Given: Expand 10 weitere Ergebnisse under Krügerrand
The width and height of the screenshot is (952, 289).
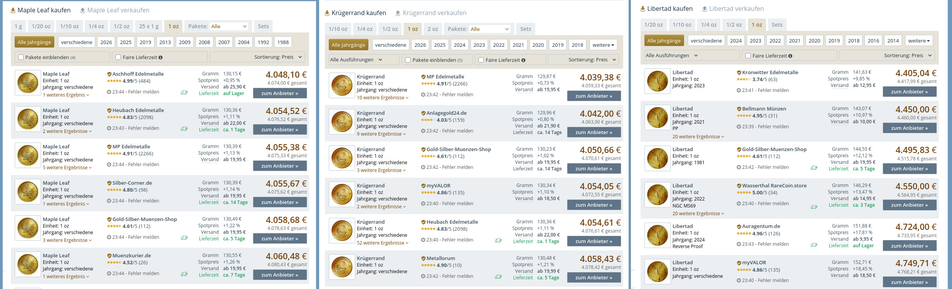Looking at the screenshot, I should click(x=383, y=98).
